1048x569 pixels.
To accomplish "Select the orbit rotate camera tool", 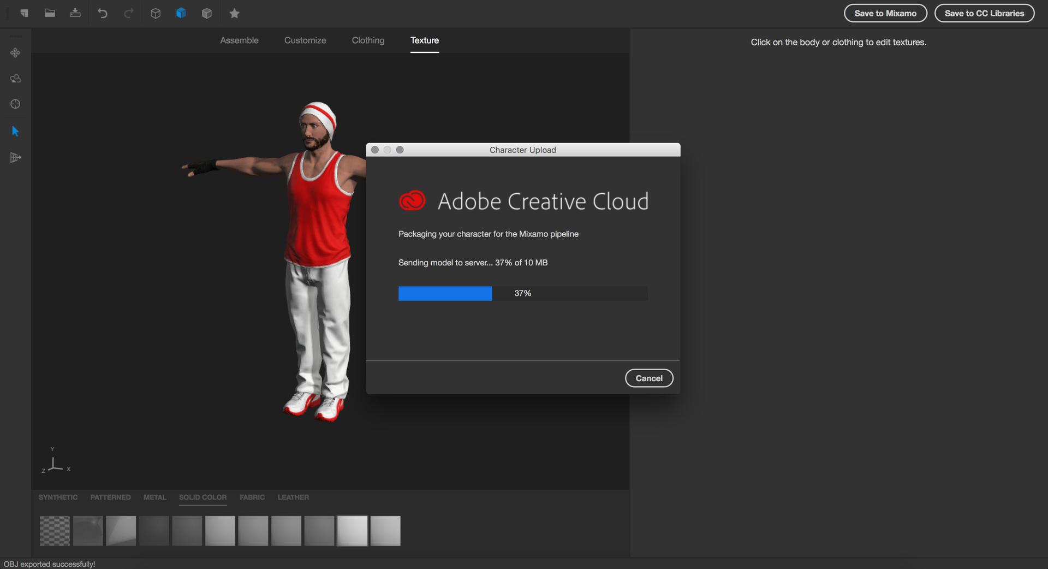I will pos(15,79).
